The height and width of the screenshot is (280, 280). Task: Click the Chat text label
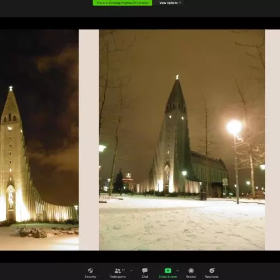point(145,277)
